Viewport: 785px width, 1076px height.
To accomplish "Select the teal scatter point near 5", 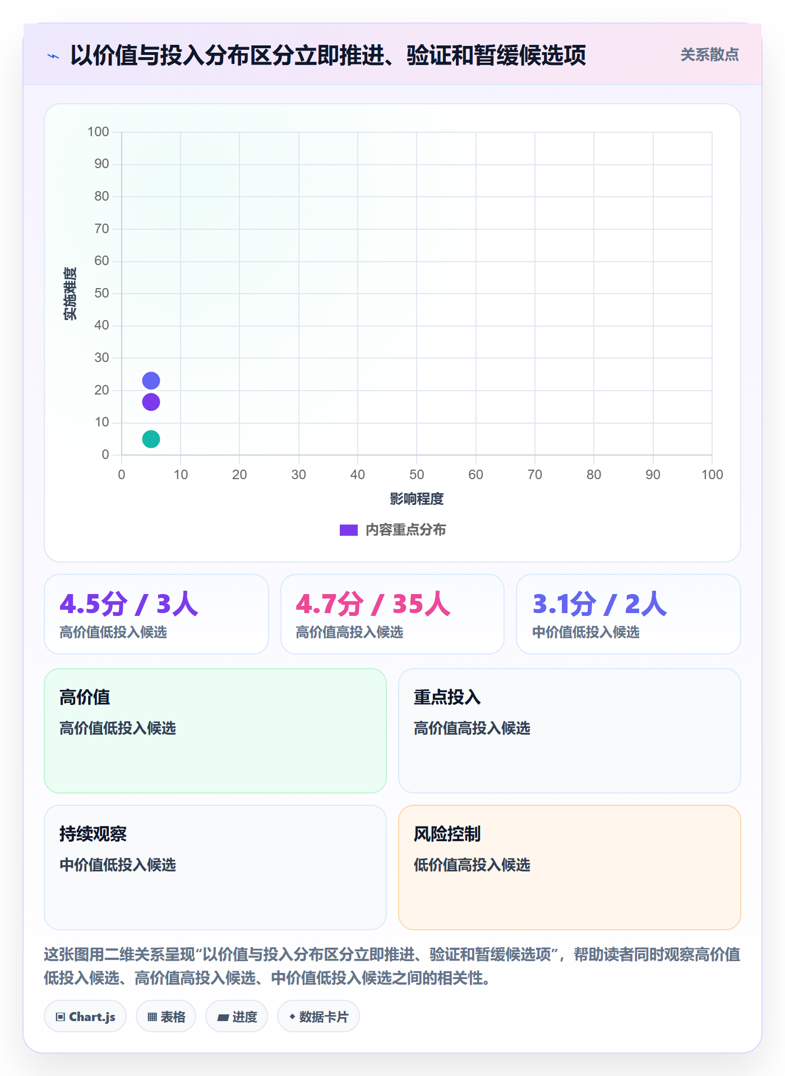I will (151, 439).
